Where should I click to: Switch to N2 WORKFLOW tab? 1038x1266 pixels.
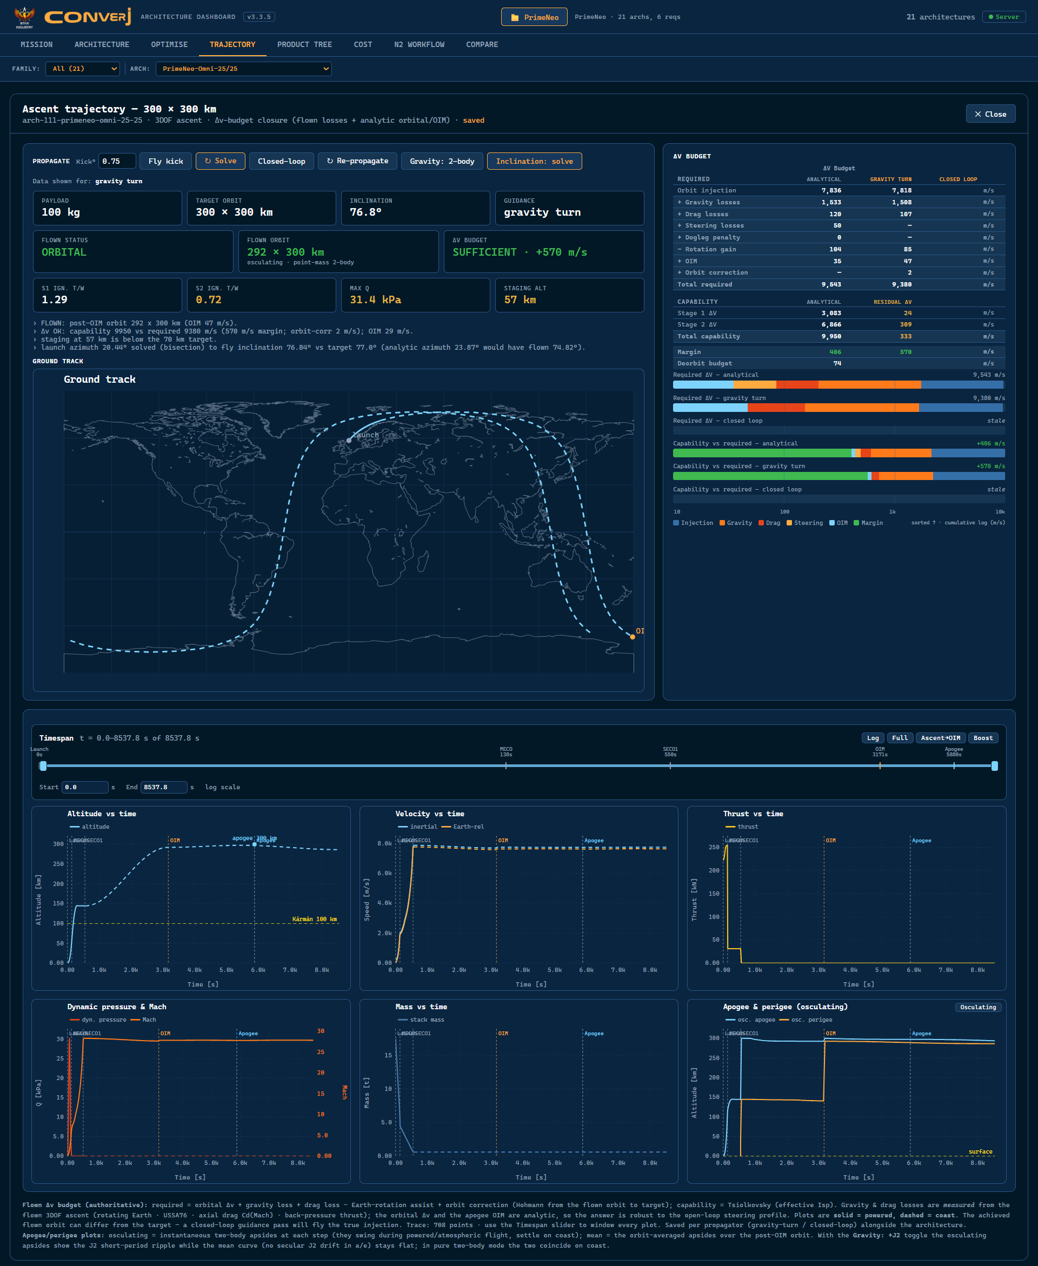(419, 44)
